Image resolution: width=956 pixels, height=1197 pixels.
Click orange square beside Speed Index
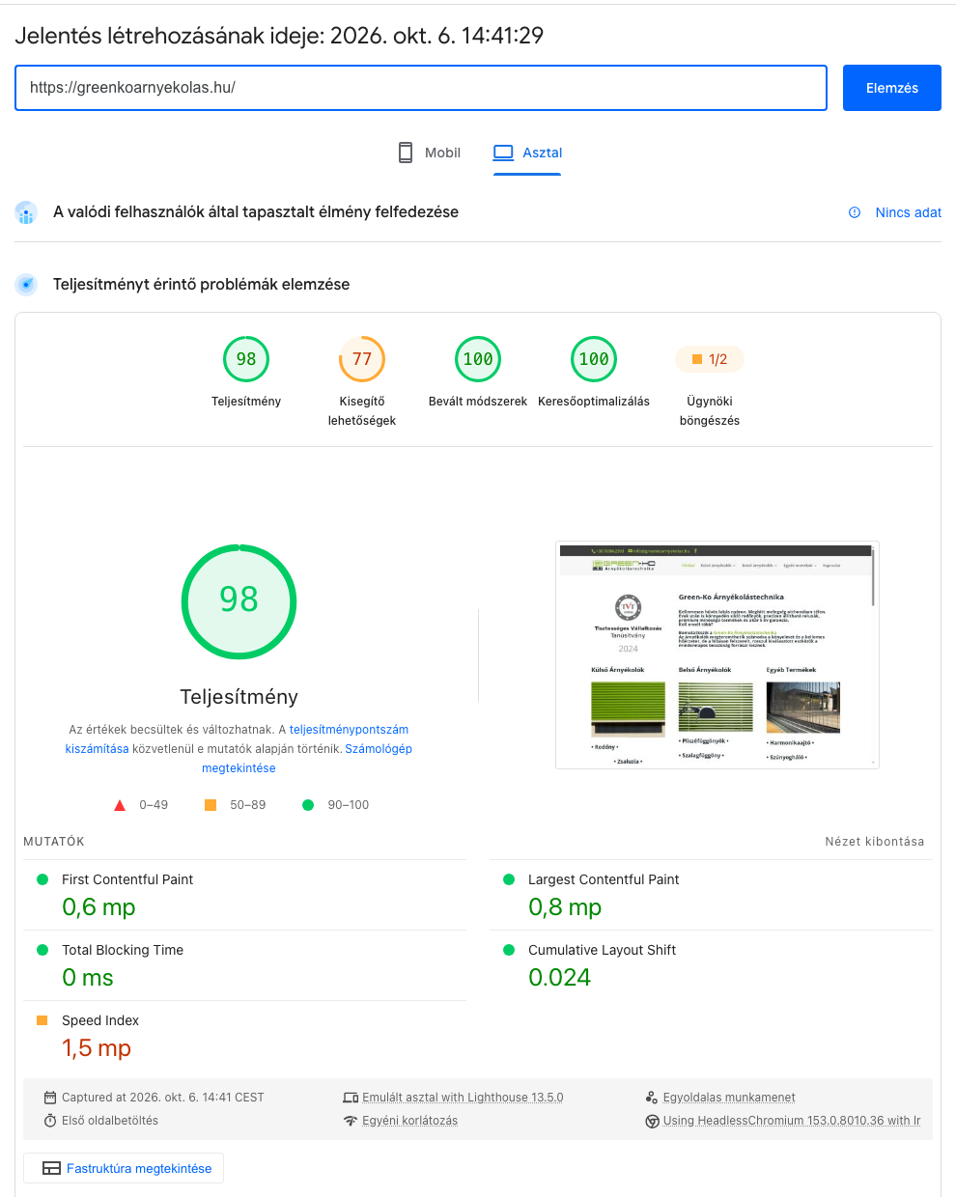point(42,1020)
